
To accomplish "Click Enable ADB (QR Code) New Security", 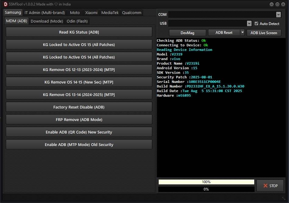I will (x=79, y=132).
